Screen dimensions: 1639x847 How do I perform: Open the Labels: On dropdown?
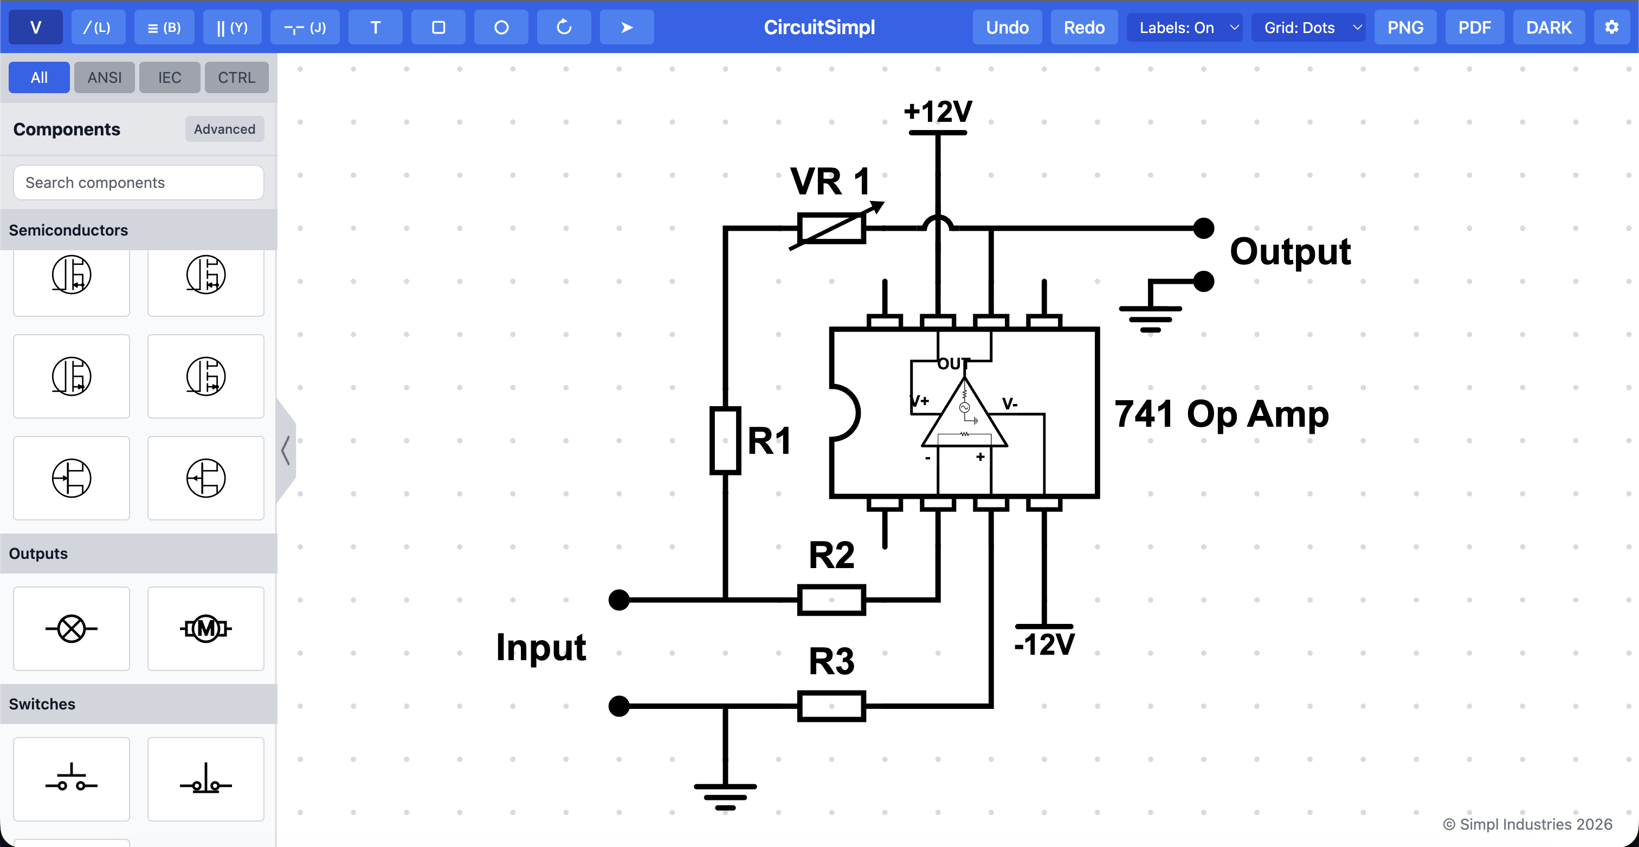[x=1185, y=27]
